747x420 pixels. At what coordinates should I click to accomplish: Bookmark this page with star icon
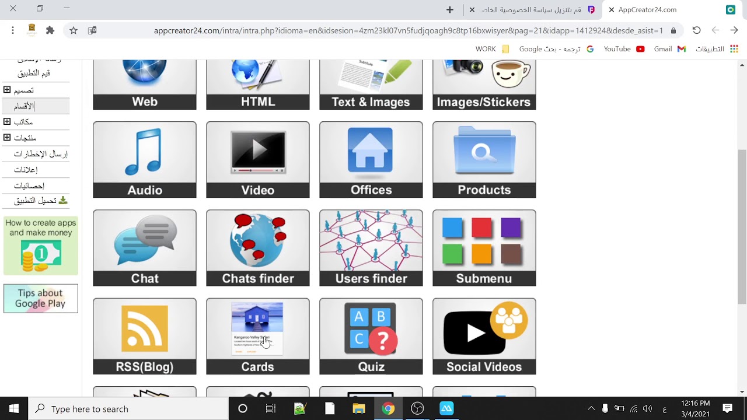point(74,30)
